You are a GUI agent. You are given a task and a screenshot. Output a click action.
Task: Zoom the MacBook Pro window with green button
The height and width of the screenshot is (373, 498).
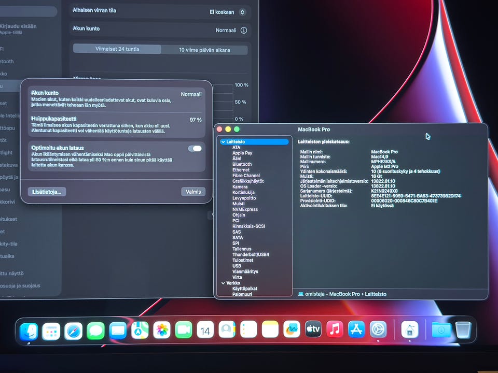coord(237,129)
